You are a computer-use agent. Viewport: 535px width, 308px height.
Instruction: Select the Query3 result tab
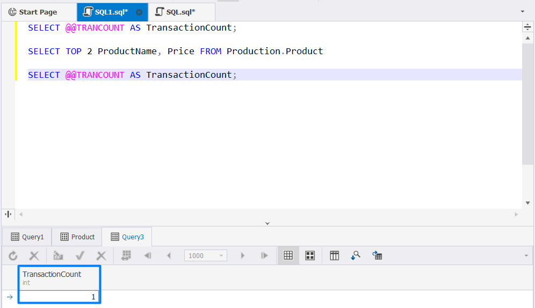[x=127, y=237]
